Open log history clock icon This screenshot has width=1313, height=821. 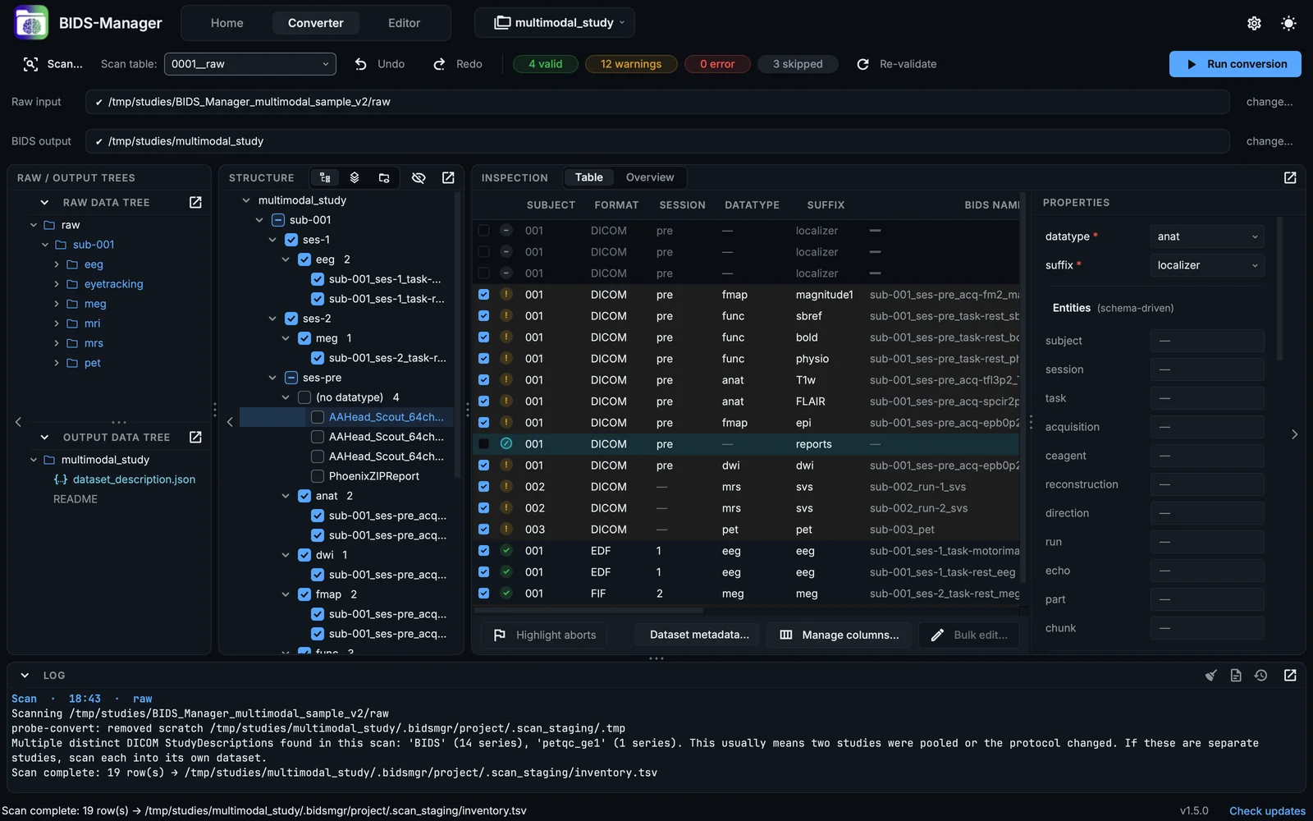pos(1261,675)
